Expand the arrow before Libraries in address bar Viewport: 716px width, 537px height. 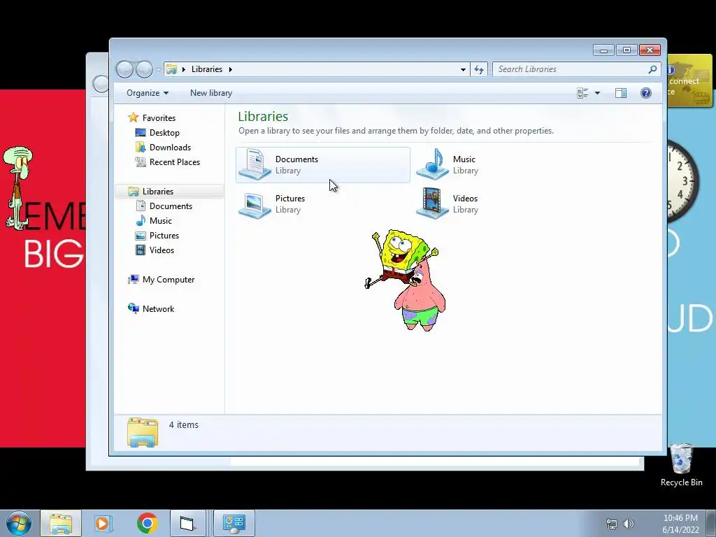pyautogui.click(x=184, y=69)
